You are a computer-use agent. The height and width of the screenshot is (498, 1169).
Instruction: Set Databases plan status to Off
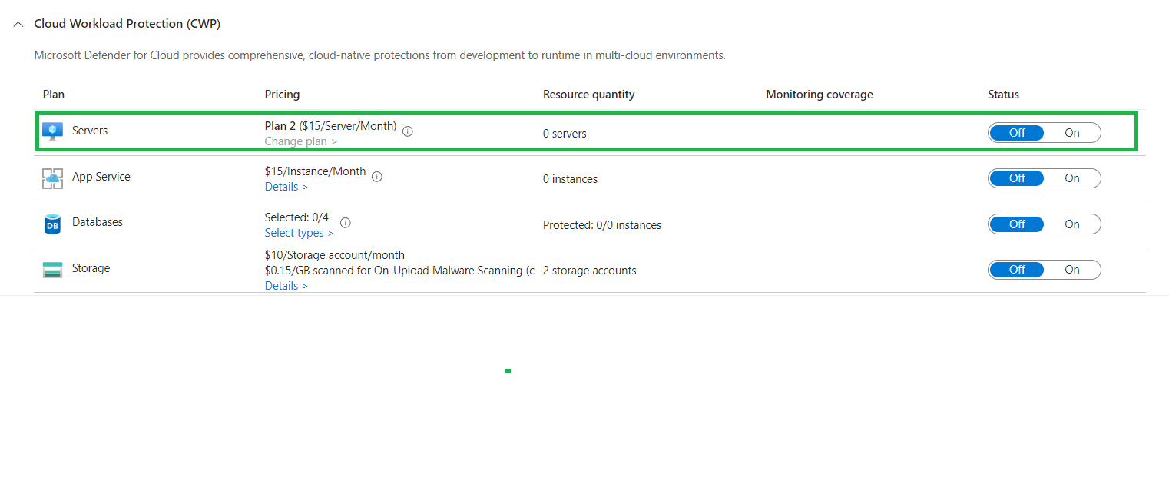(1017, 224)
